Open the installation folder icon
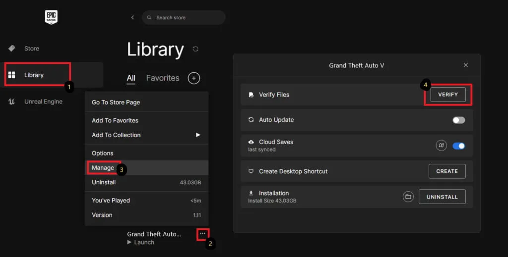508x257 pixels. click(408, 197)
